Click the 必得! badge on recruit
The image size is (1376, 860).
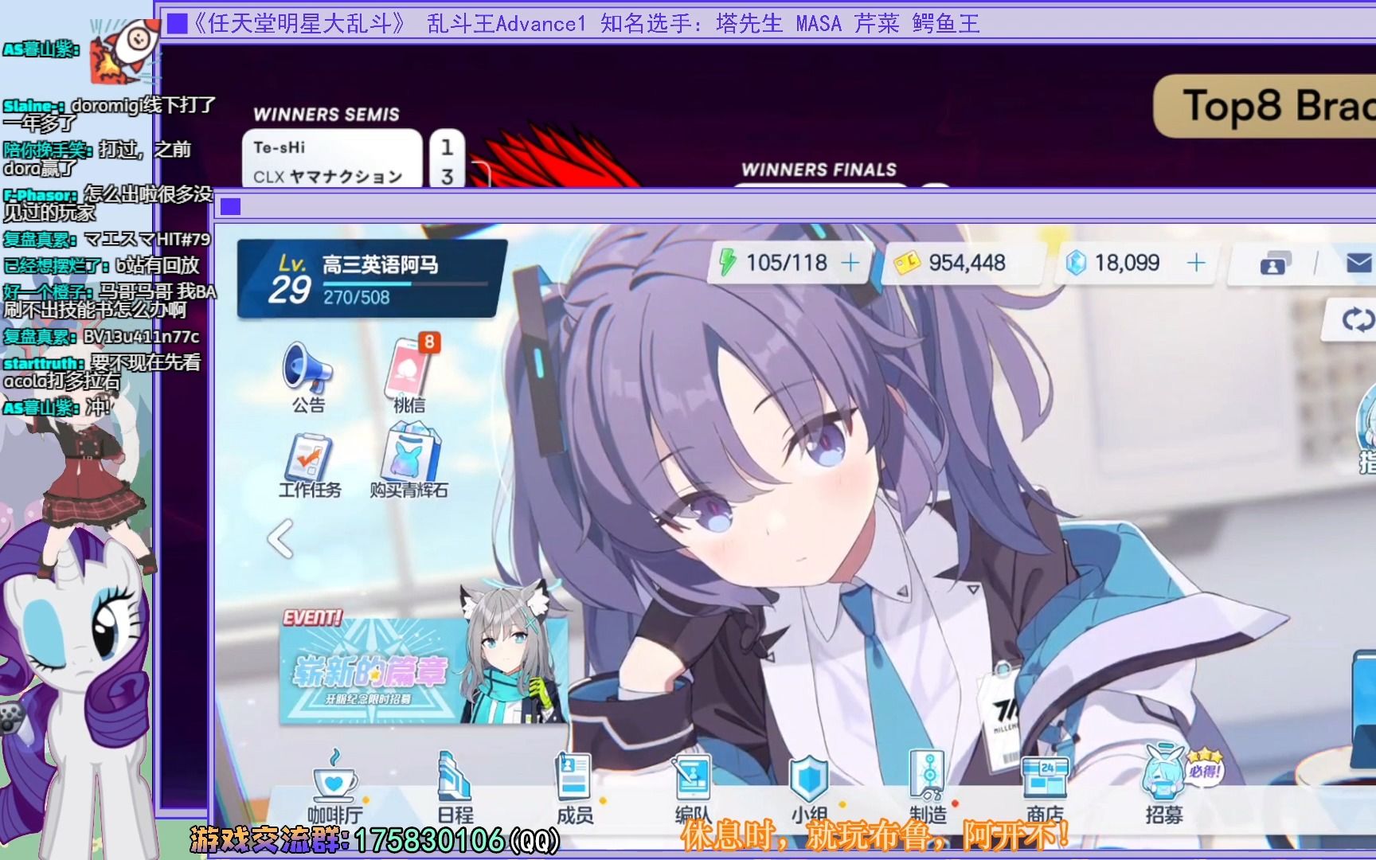coord(1203,768)
